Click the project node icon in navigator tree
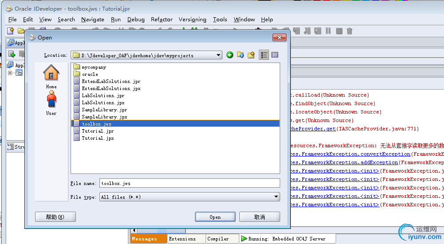444x244 pixels. [x=19, y=73]
